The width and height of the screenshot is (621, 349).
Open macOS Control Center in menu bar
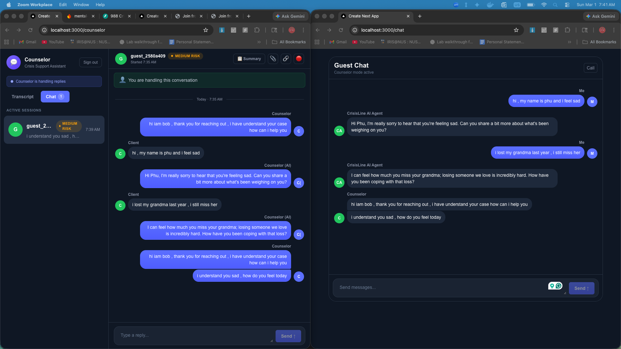[567, 5]
